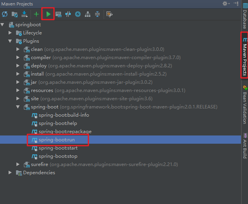Collapse all tree nodes icon

click(97, 14)
